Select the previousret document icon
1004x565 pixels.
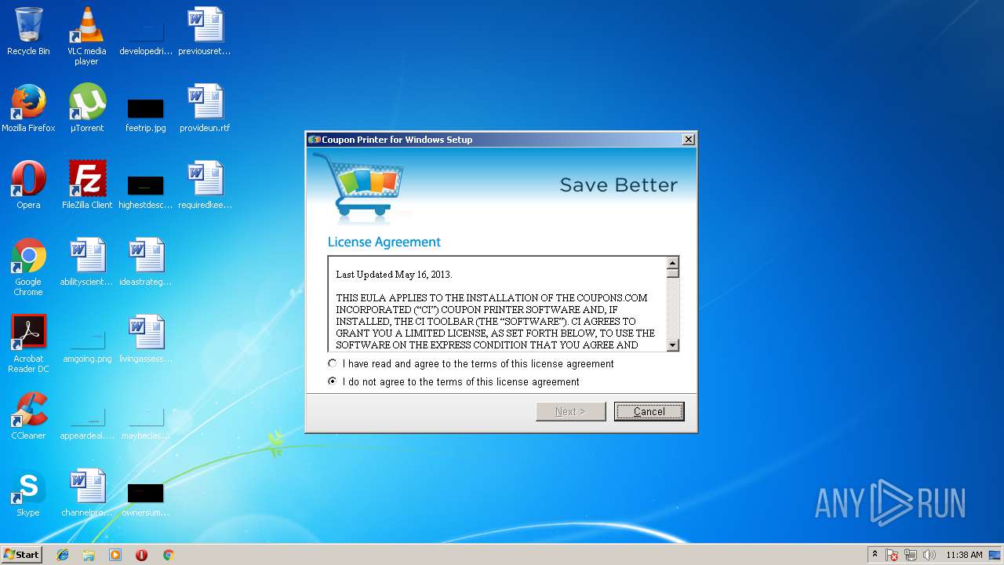205,31
